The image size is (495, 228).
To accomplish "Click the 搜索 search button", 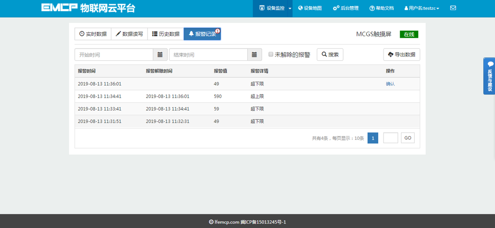I will coord(330,54).
